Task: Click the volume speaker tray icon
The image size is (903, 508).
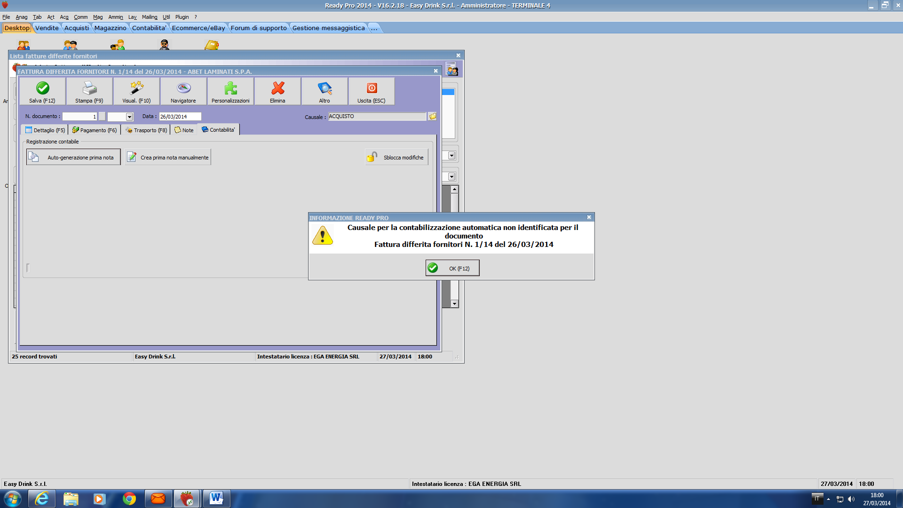Action: 851,499
